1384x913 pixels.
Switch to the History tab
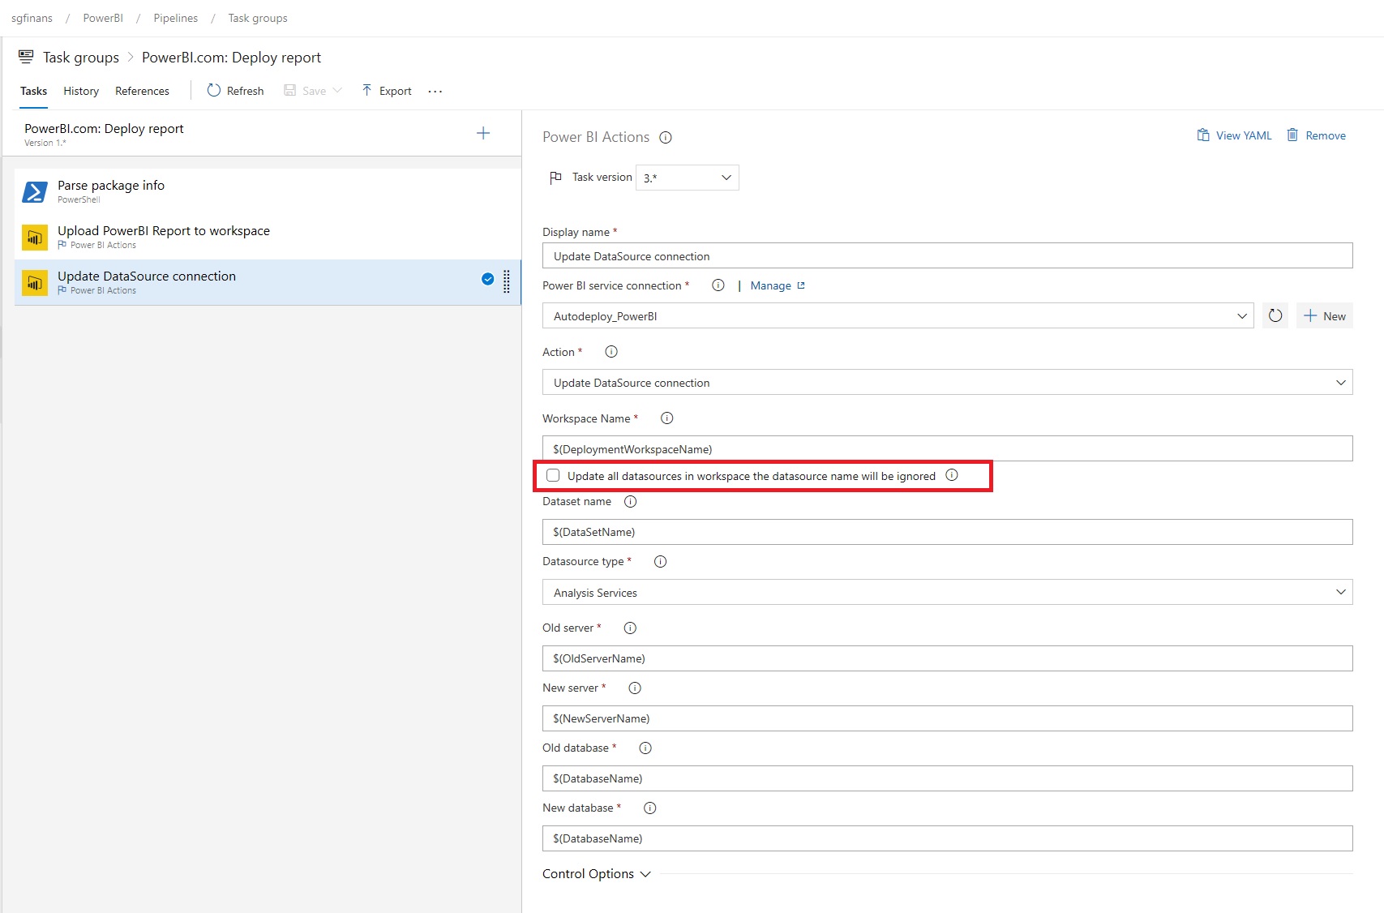80,90
